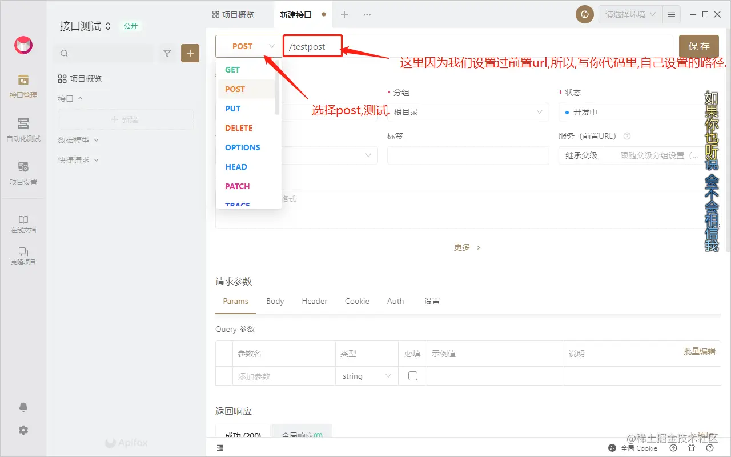Open 项目设置 in the sidebar
This screenshot has height=457, width=731.
[x=23, y=173]
